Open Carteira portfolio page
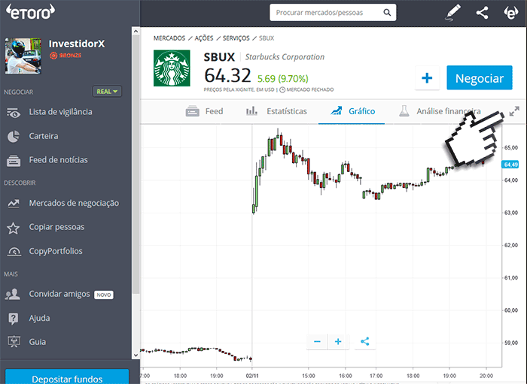The height and width of the screenshot is (384, 527). pos(43,136)
